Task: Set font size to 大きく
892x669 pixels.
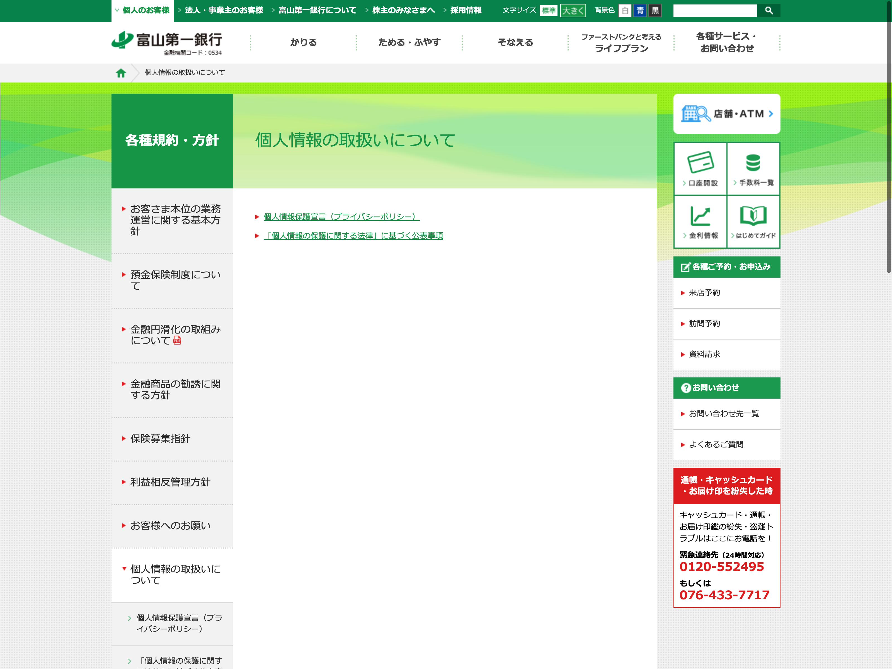Action: coord(573,11)
